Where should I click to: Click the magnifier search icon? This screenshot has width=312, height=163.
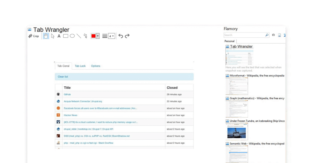267,35
